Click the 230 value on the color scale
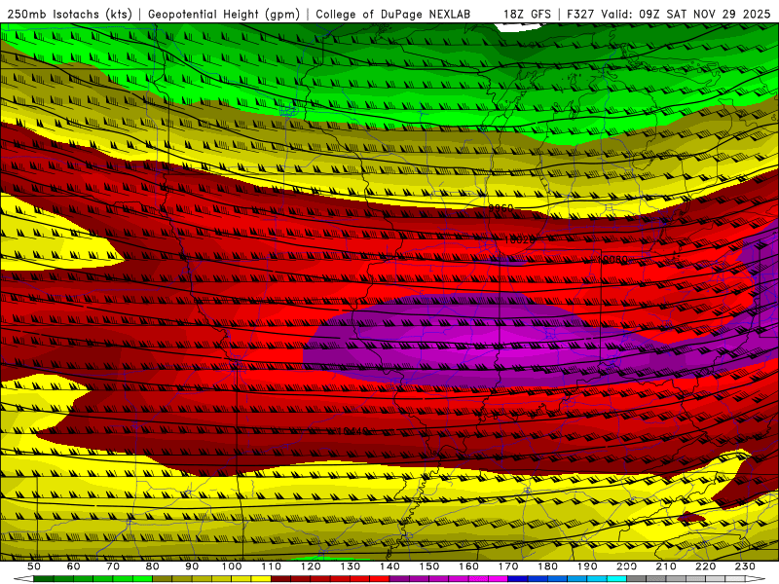This screenshot has width=779, height=584. [x=745, y=566]
